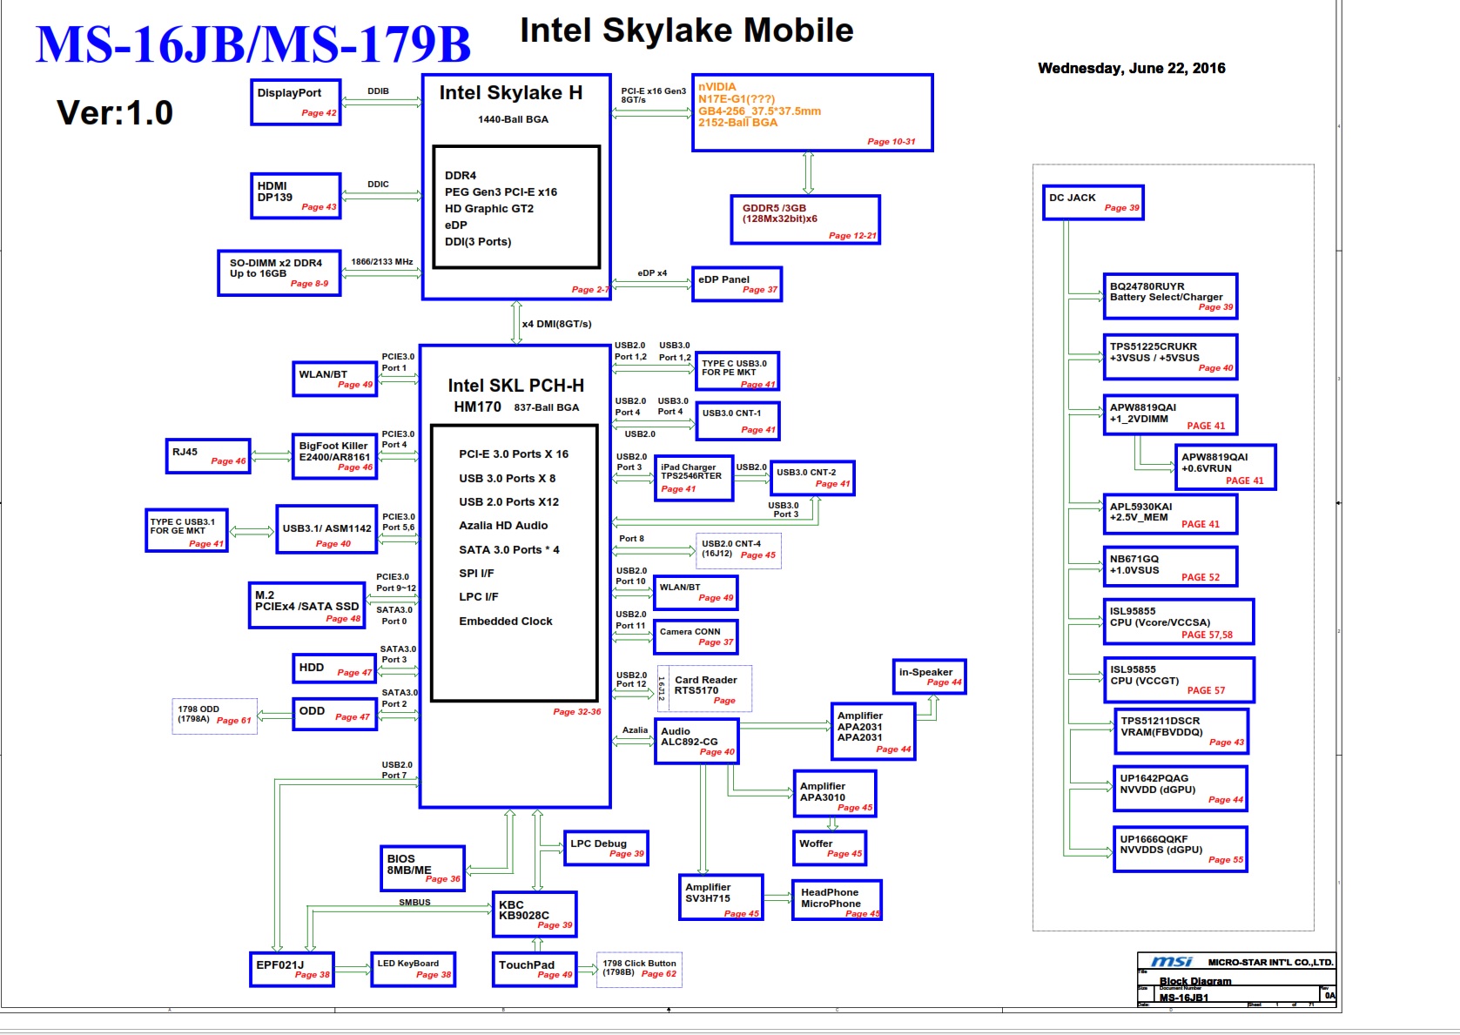This screenshot has width=1460, height=1035.
Task: Select the BQ24780RUYR Battery Select/Charger block
Action: [x=1170, y=297]
